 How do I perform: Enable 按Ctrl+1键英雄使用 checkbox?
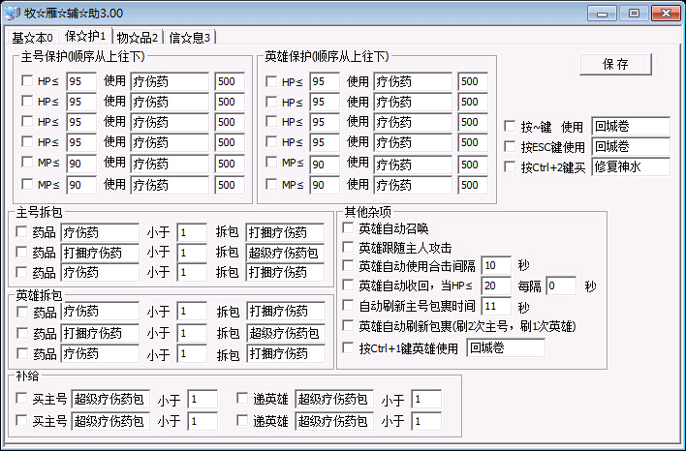coord(348,347)
